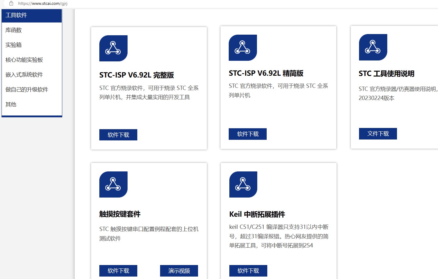
Task: Select 工具软件 in the sidebar
Action: click(32, 15)
